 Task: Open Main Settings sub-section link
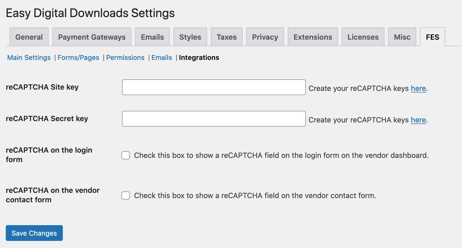29,58
